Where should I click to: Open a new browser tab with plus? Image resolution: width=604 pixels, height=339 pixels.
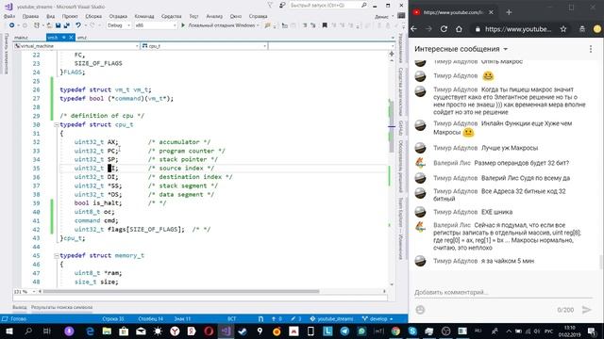click(x=509, y=12)
